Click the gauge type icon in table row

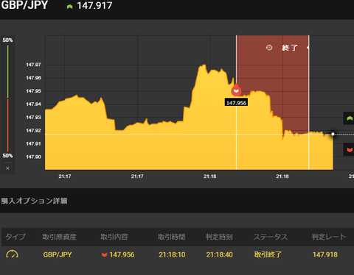tap(12, 254)
